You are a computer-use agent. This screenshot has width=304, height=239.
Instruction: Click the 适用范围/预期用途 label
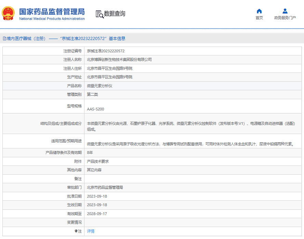tap(66, 141)
